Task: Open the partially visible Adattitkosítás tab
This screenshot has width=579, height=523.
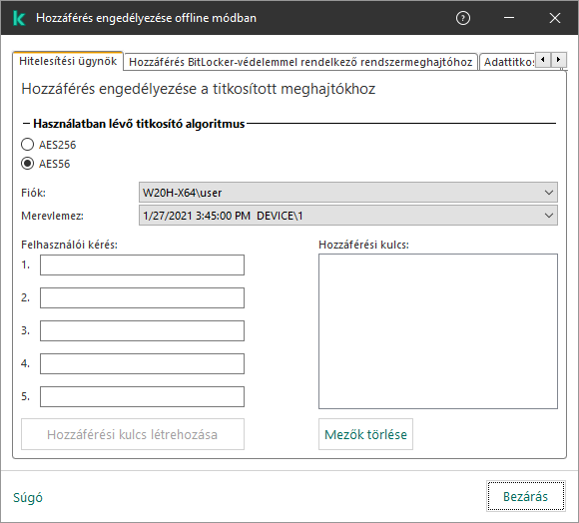Action: (x=508, y=62)
